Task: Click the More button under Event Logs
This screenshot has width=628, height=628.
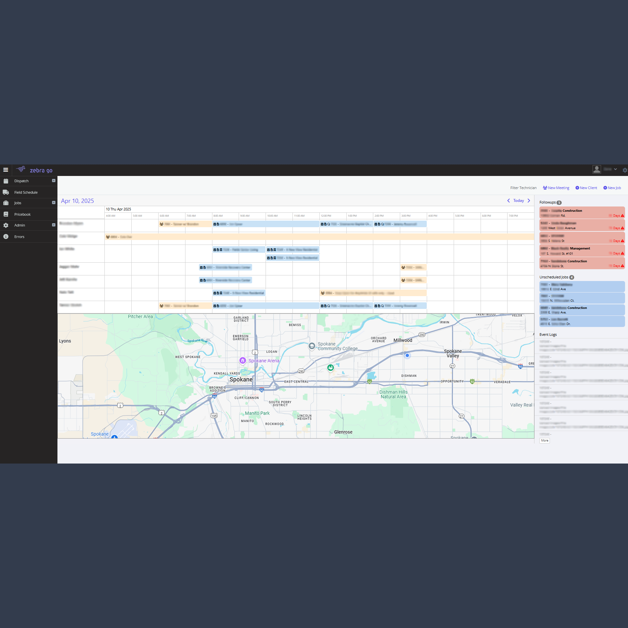Action: [x=545, y=441]
